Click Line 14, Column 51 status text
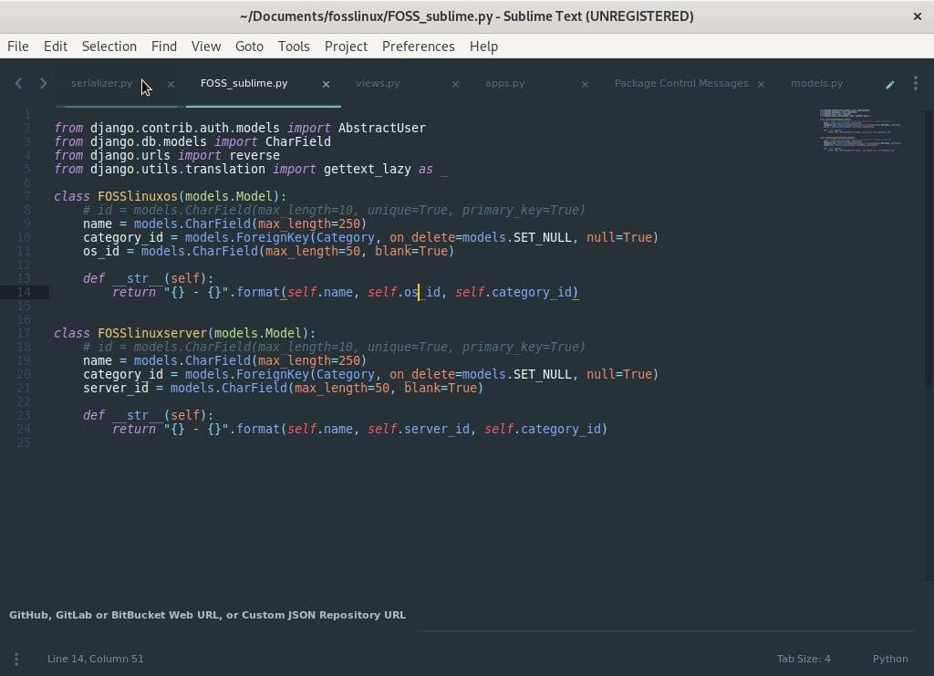 click(96, 659)
